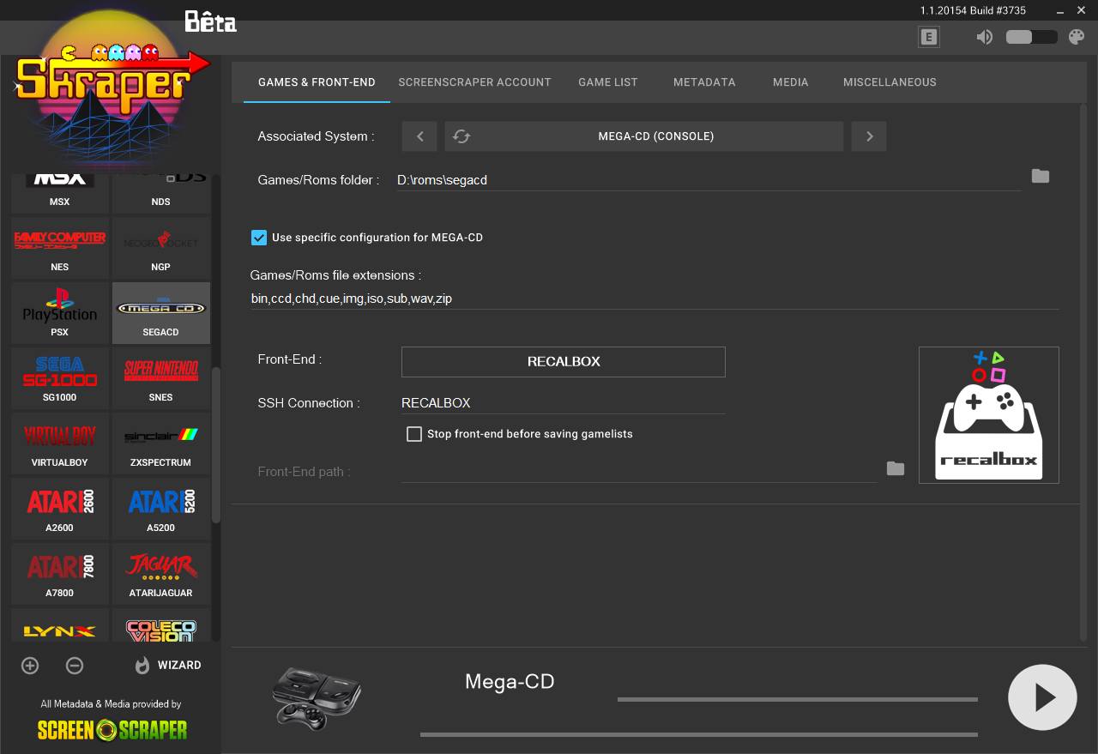This screenshot has width=1098, height=754.
Task: Select the Atari A7800 tile
Action: point(60,574)
